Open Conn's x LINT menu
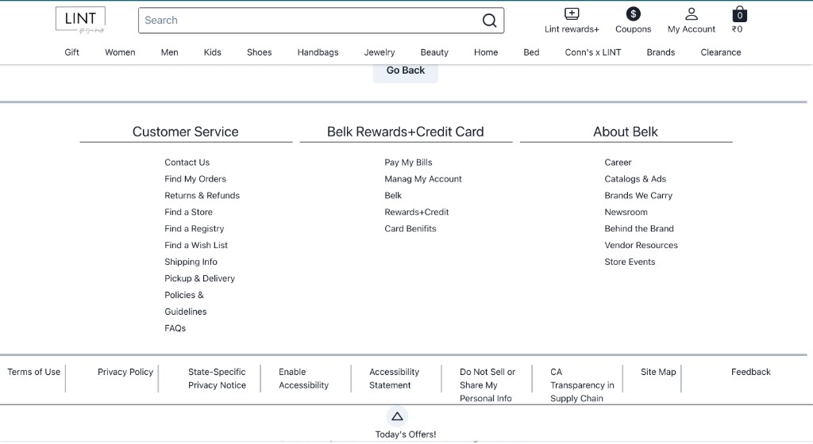 [593, 52]
